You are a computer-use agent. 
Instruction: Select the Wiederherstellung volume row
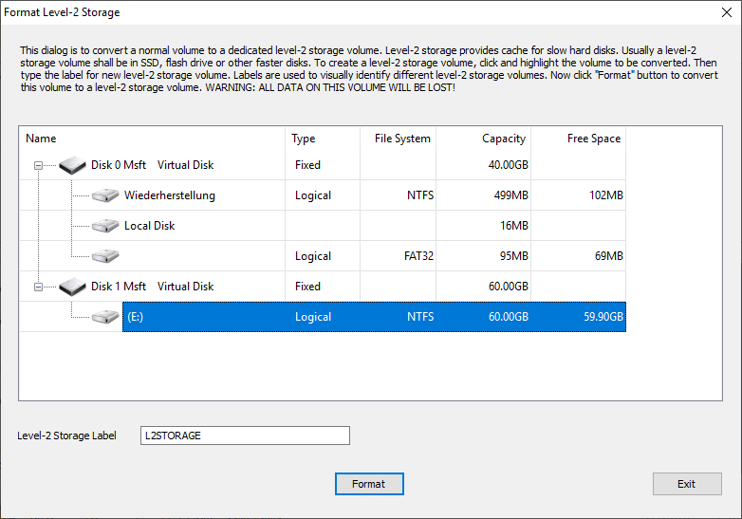[x=170, y=195]
